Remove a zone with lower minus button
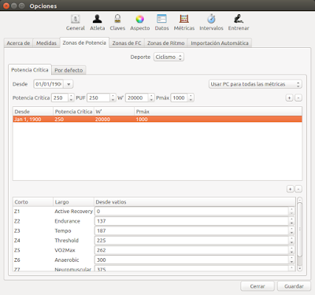Image resolution: width=315 pixels, height=295 pixels. point(298,189)
